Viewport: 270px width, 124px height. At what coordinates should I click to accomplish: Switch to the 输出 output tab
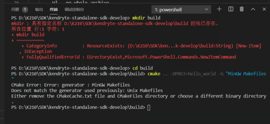(39, 10)
